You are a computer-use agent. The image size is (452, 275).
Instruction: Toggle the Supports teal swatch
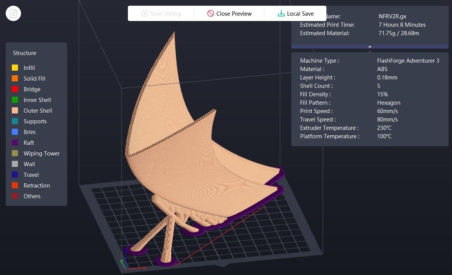click(x=15, y=121)
